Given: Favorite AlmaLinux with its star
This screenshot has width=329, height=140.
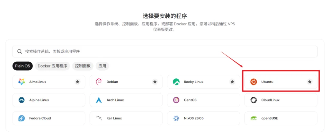Looking at the screenshot, I should [x=77, y=82].
